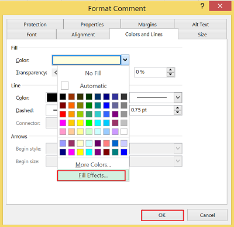This screenshot has height=227, width=234.
Task: Open arrow end size dropdown beside Begin size
Action: (178, 161)
